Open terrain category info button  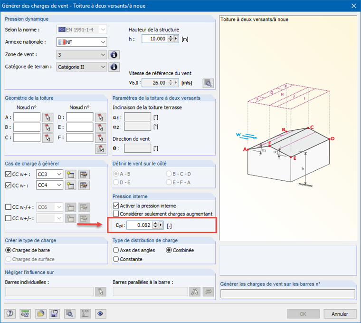(114, 67)
